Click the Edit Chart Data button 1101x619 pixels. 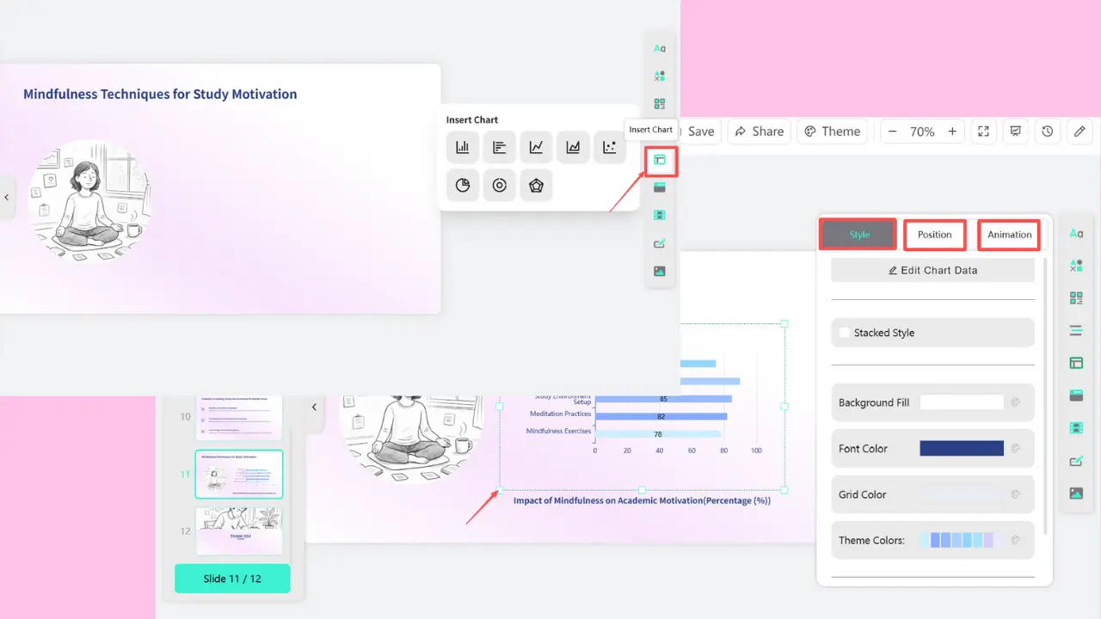[932, 270]
